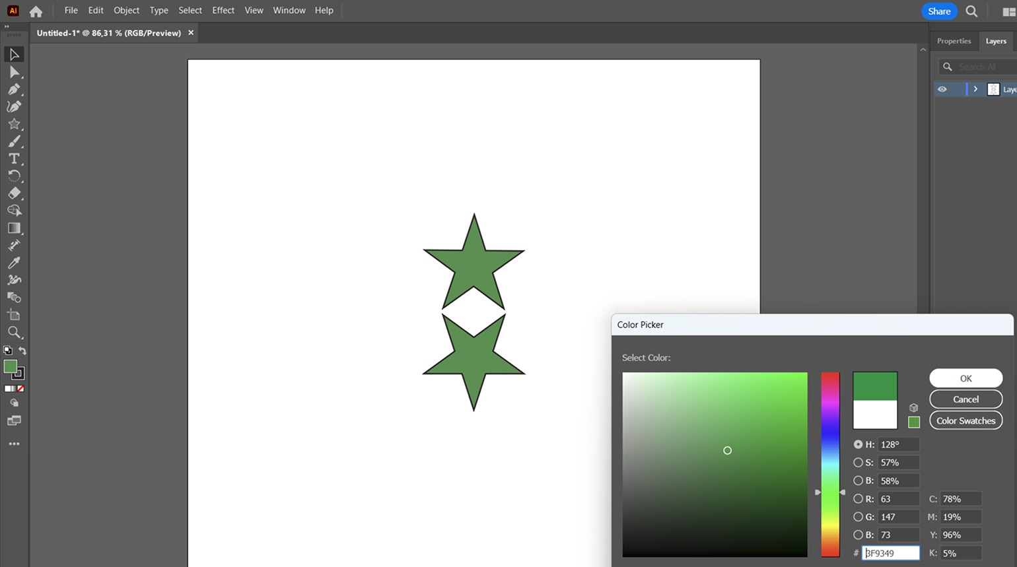Pick a color in the saturation field
1017x567 pixels.
pyautogui.click(x=715, y=464)
